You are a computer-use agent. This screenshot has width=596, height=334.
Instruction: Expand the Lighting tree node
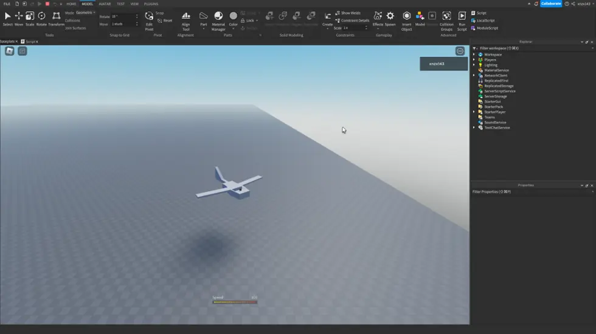click(474, 65)
